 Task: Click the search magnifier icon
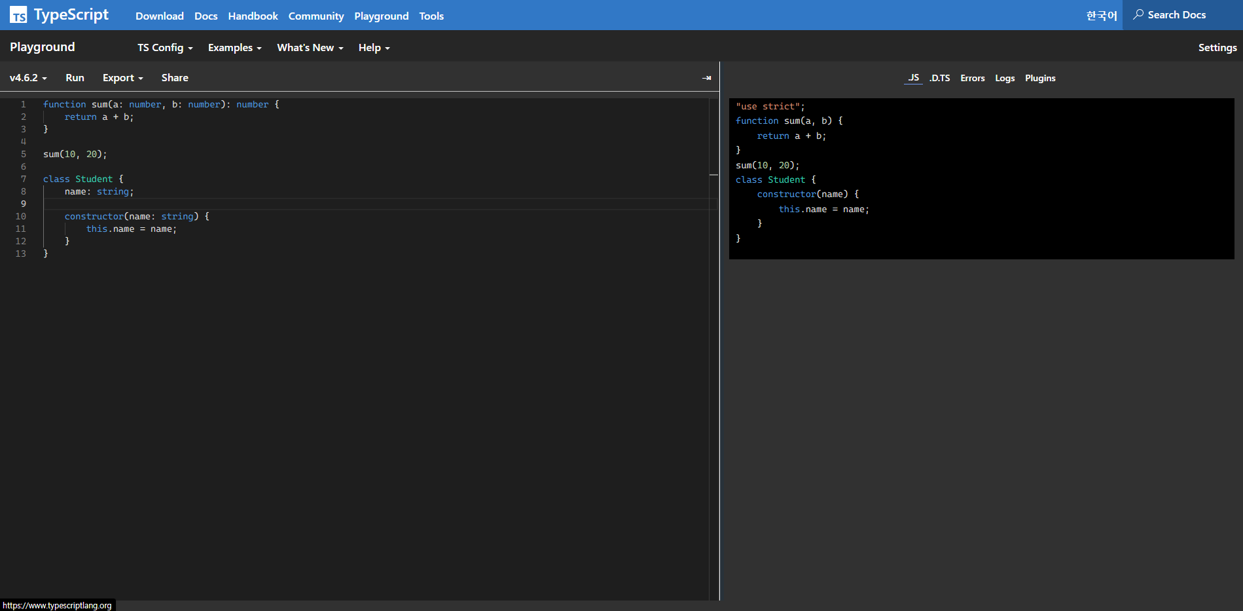pyautogui.click(x=1139, y=14)
